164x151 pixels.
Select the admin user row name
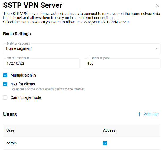[12, 143]
